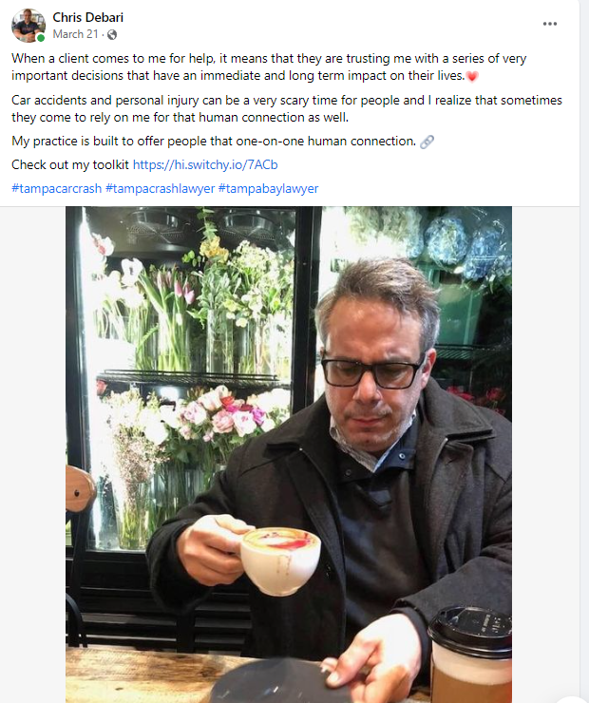This screenshot has height=703, width=589.
Task: Open the #tampacarcrash hashtag
Action: [x=57, y=189]
